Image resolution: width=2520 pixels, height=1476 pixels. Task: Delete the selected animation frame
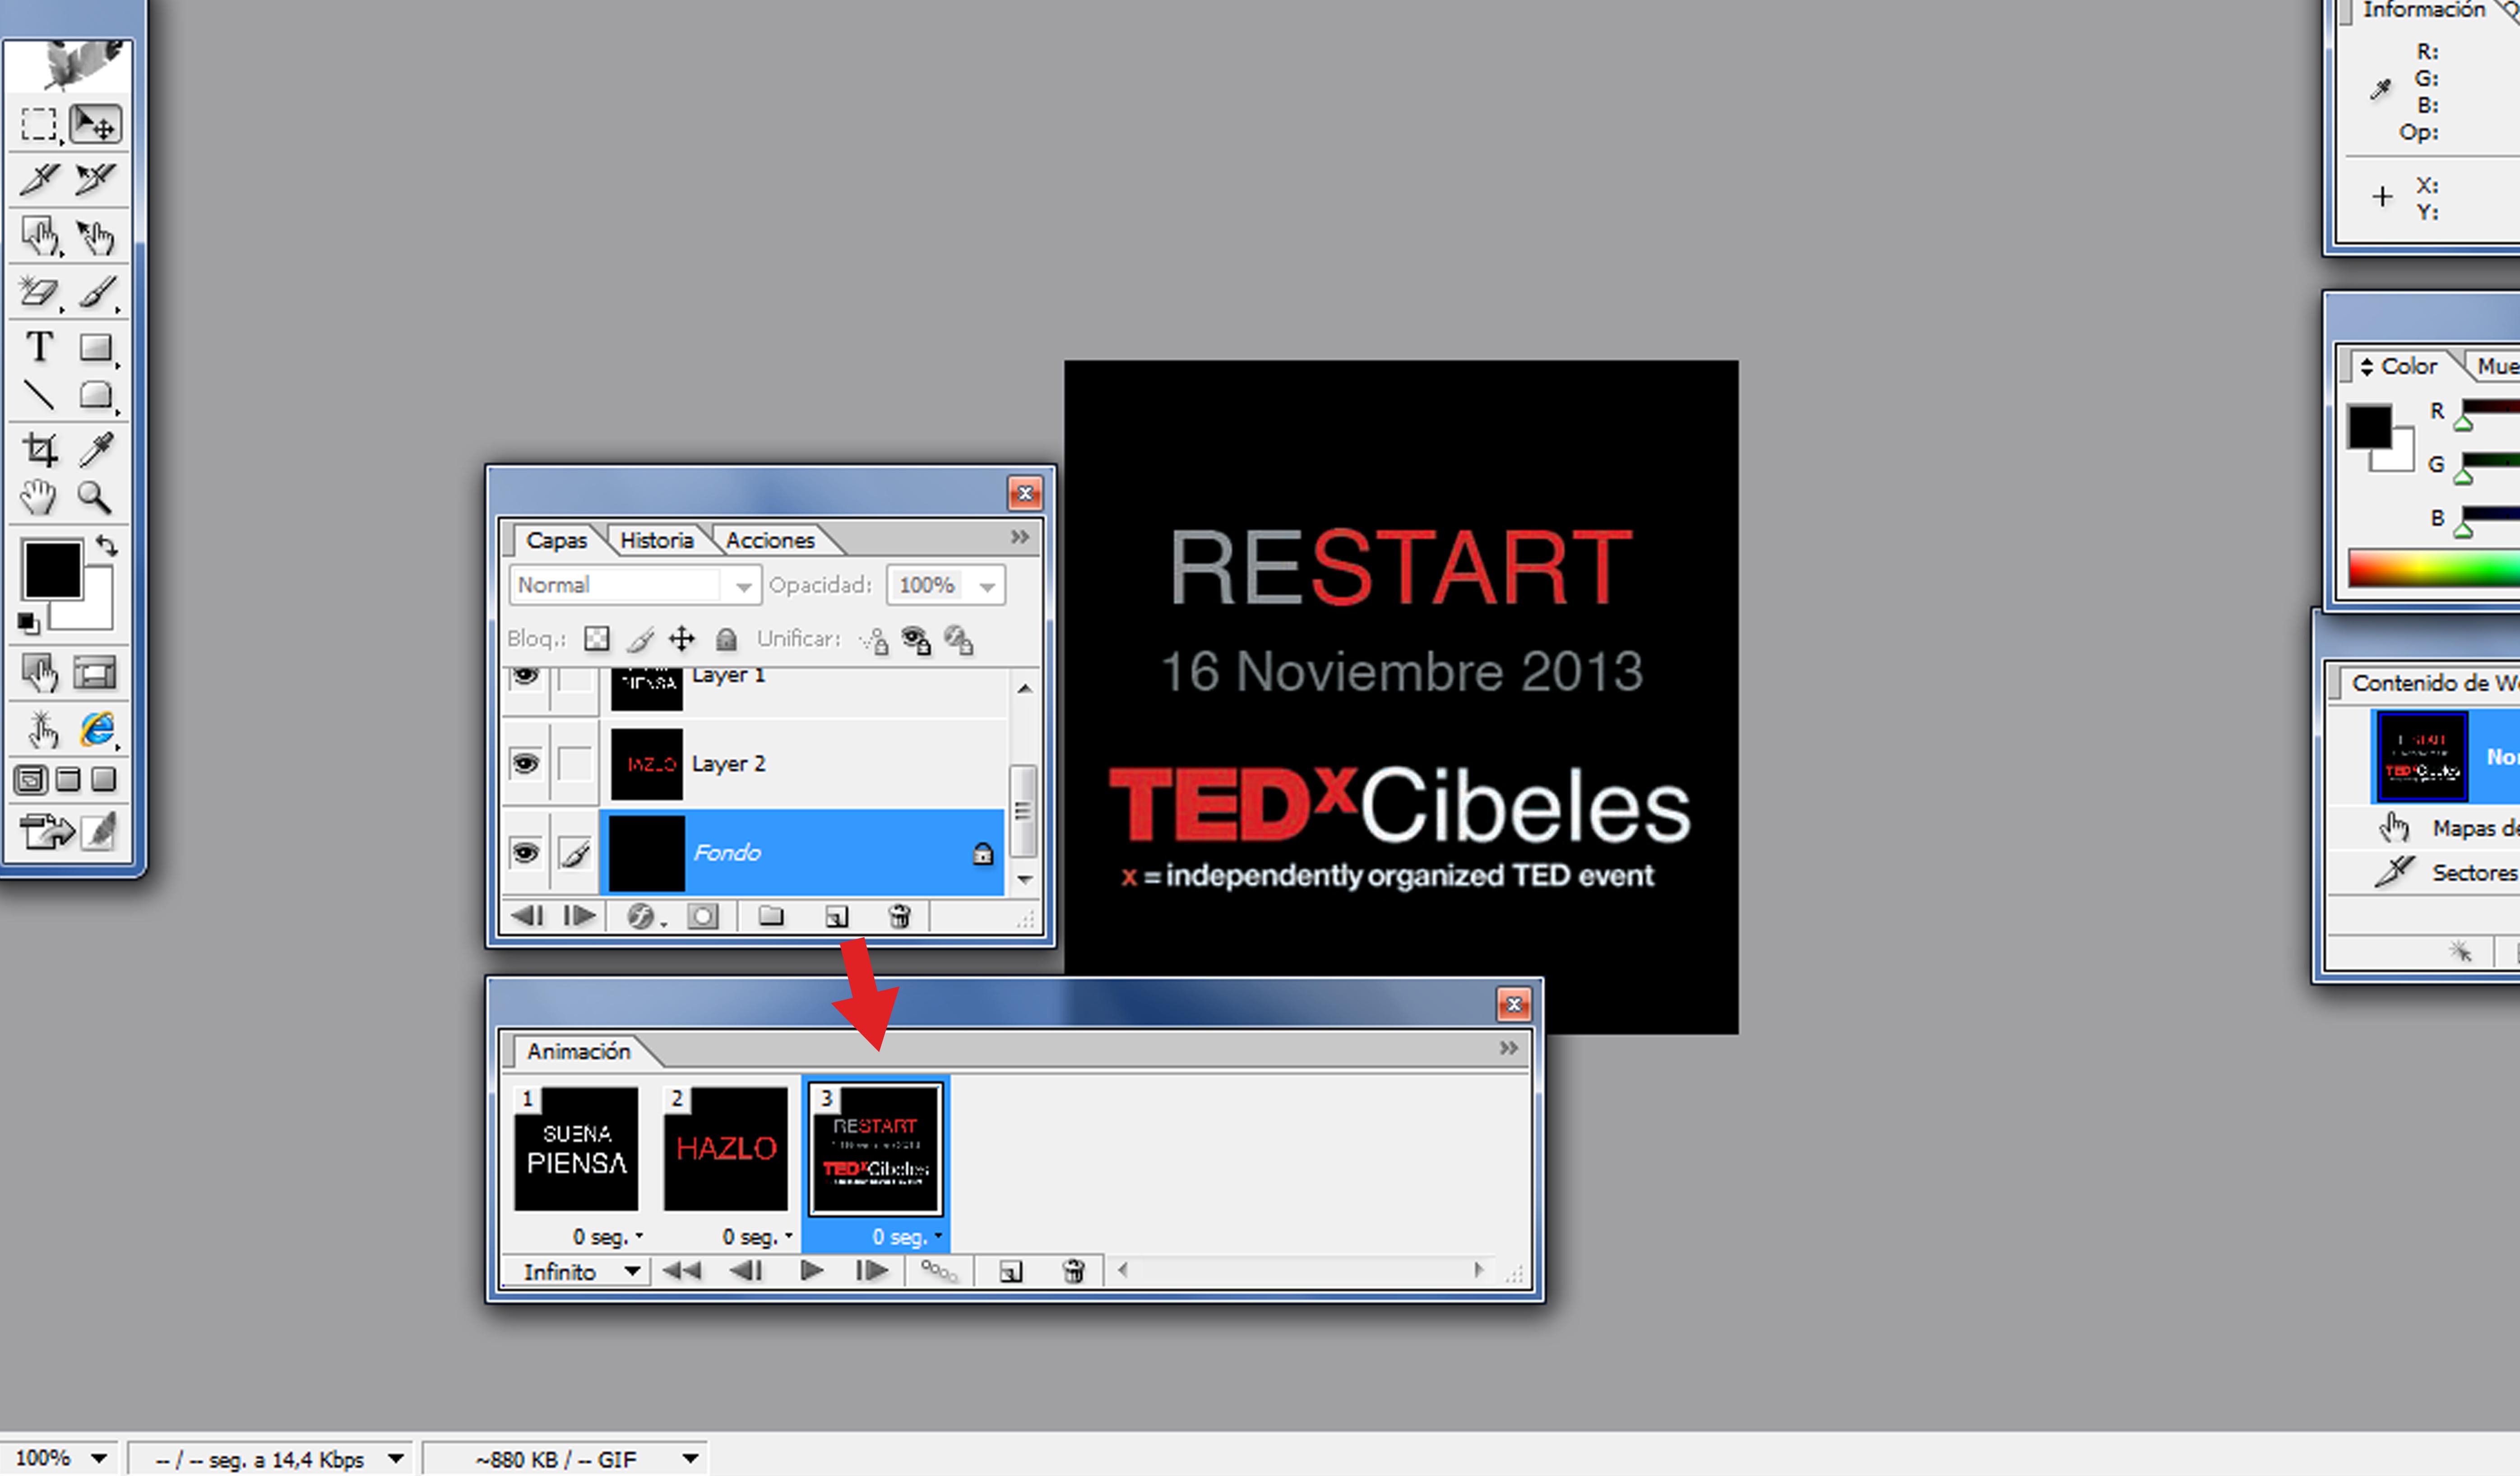pos(1073,1271)
